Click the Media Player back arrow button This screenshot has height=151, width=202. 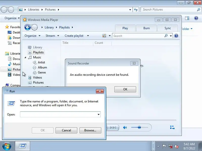tap(28, 27)
